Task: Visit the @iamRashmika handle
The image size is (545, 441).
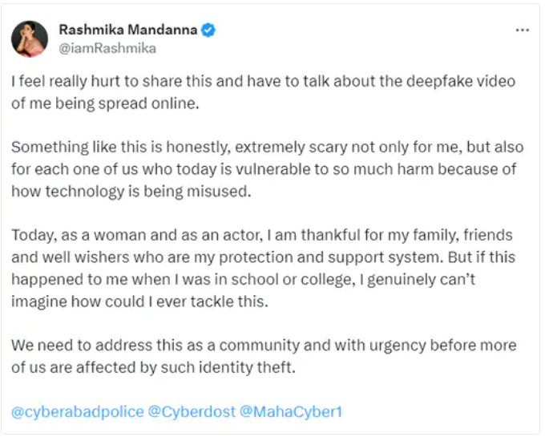Action: click(107, 48)
